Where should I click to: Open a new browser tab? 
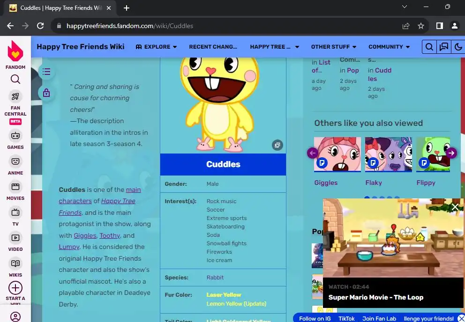127,8
